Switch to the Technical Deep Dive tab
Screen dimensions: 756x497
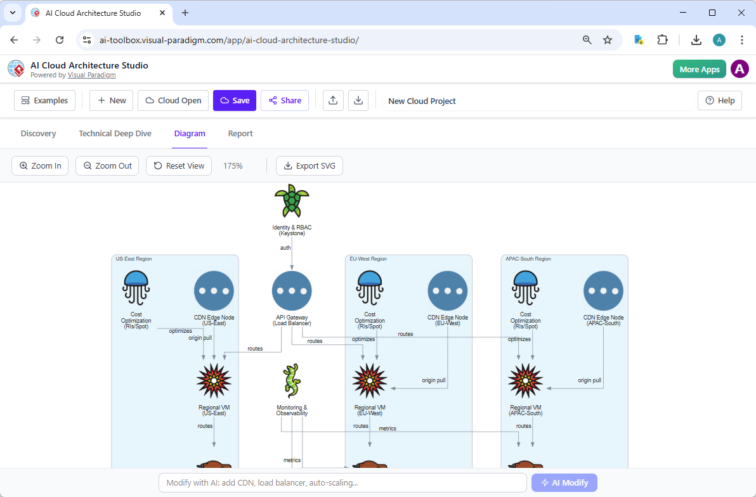pos(115,133)
